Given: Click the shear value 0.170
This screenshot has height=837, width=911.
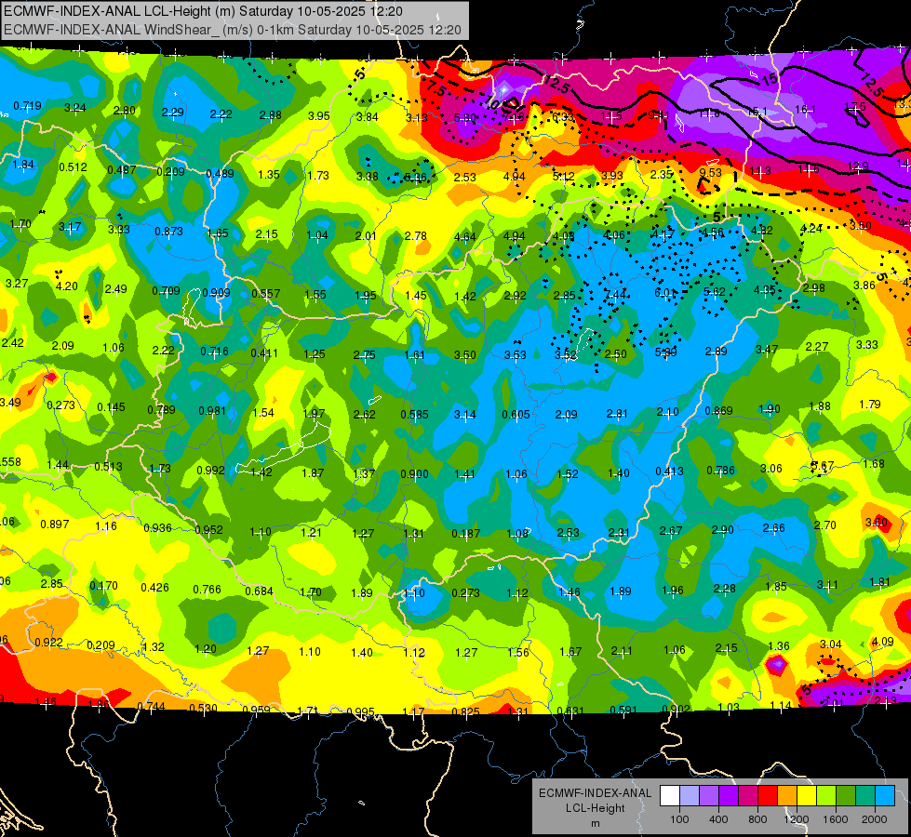Looking at the screenshot, I should point(103,586).
